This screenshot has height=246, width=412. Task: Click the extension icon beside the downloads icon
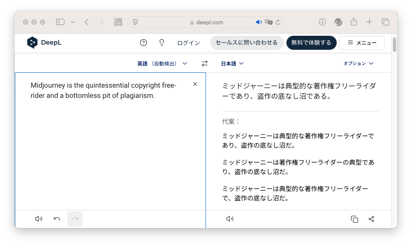[338, 22]
